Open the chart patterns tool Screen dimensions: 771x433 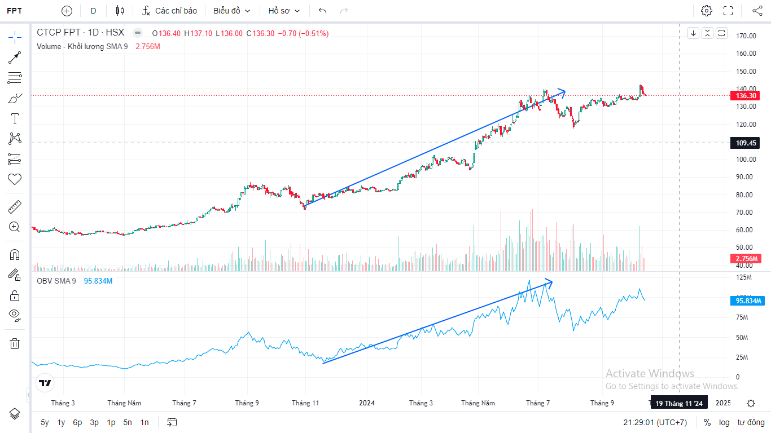(x=15, y=139)
